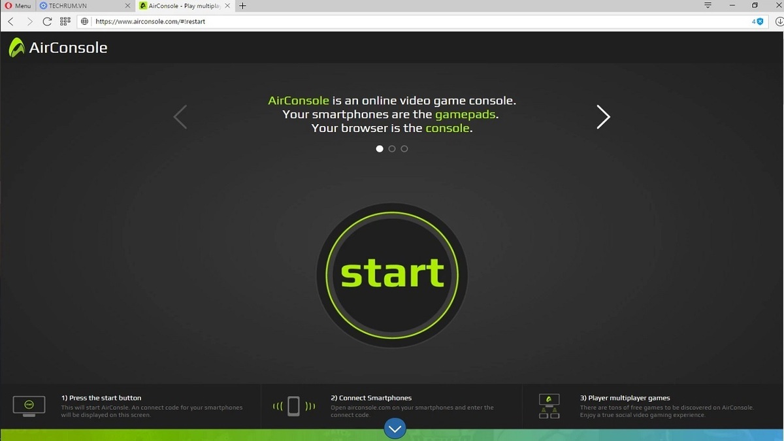Reload the AirConsole page
The height and width of the screenshot is (441, 784).
point(46,21)
